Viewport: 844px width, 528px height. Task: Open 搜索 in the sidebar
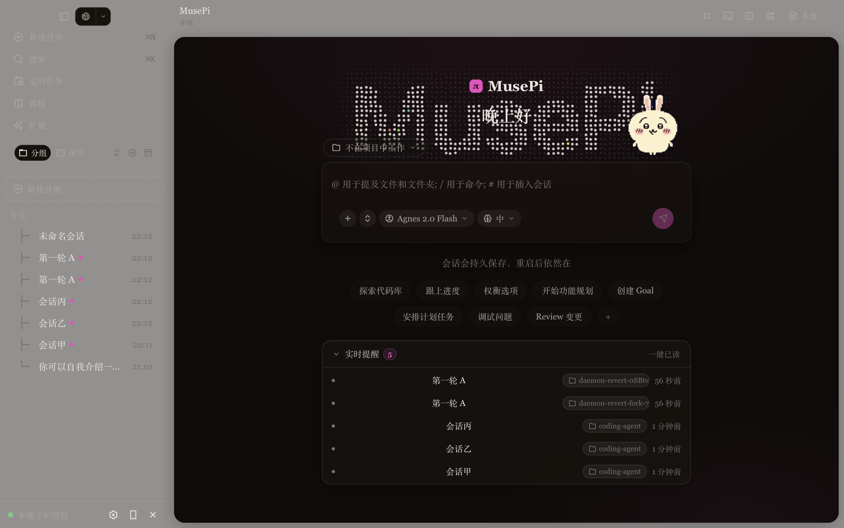click(x=84, y=59)
